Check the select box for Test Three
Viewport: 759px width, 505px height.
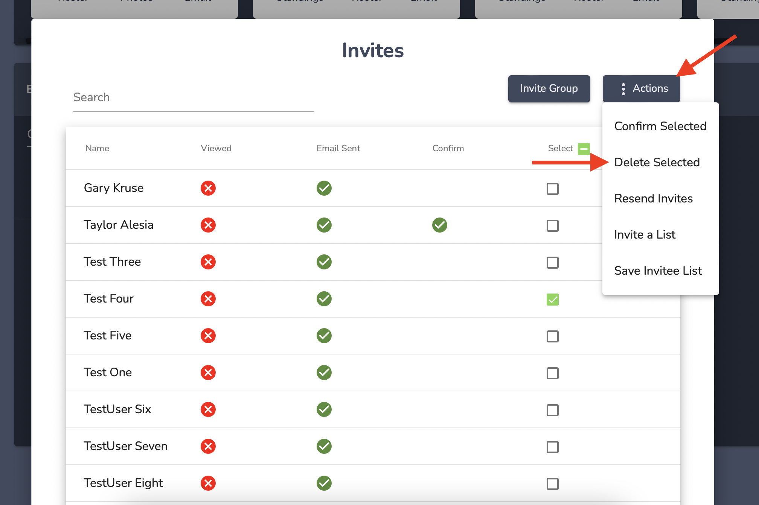552,262
